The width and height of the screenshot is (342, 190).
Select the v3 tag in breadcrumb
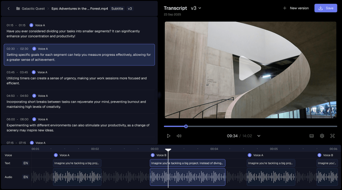point(130,9)
